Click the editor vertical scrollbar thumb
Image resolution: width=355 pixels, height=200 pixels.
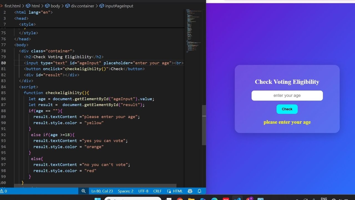204,125
